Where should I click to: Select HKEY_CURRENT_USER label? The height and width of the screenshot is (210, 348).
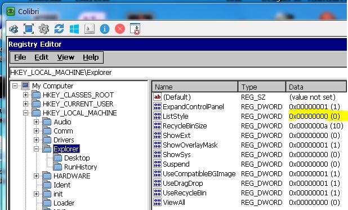[x=78, y=104]
